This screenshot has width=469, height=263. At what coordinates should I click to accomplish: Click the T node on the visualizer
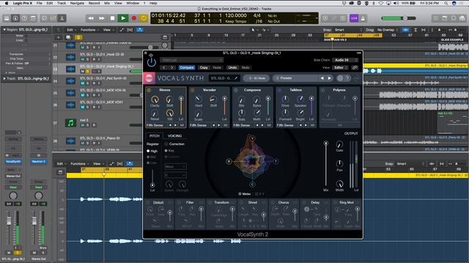point(276,161)
